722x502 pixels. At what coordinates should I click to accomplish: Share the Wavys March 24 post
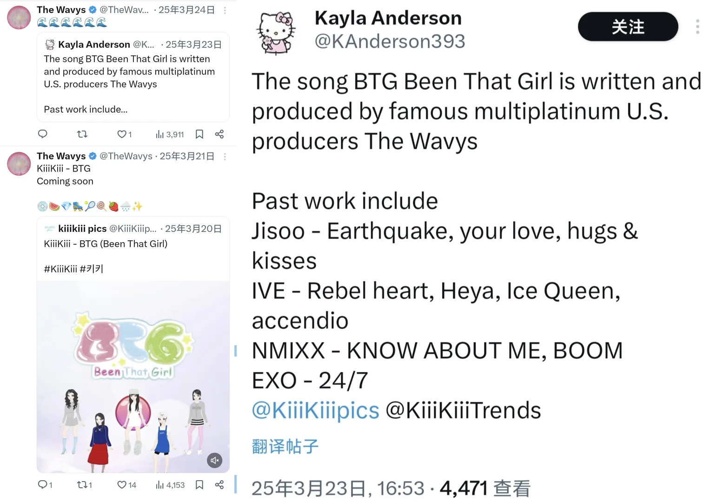pos(219,134)
